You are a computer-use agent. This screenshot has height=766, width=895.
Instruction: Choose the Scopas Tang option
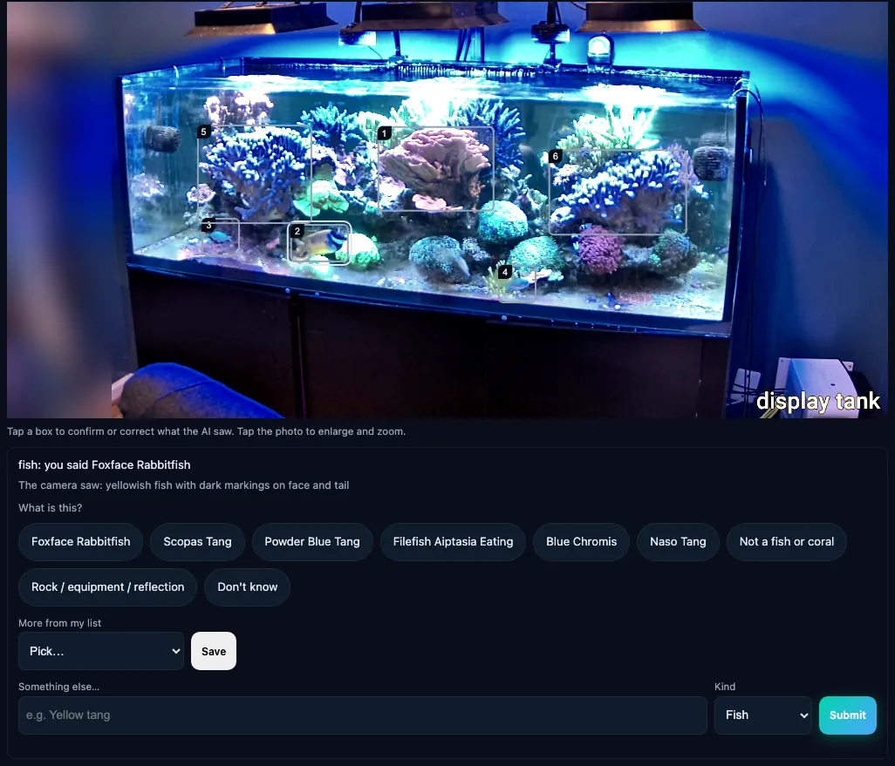pyautogui.click(x=197, y=542)
